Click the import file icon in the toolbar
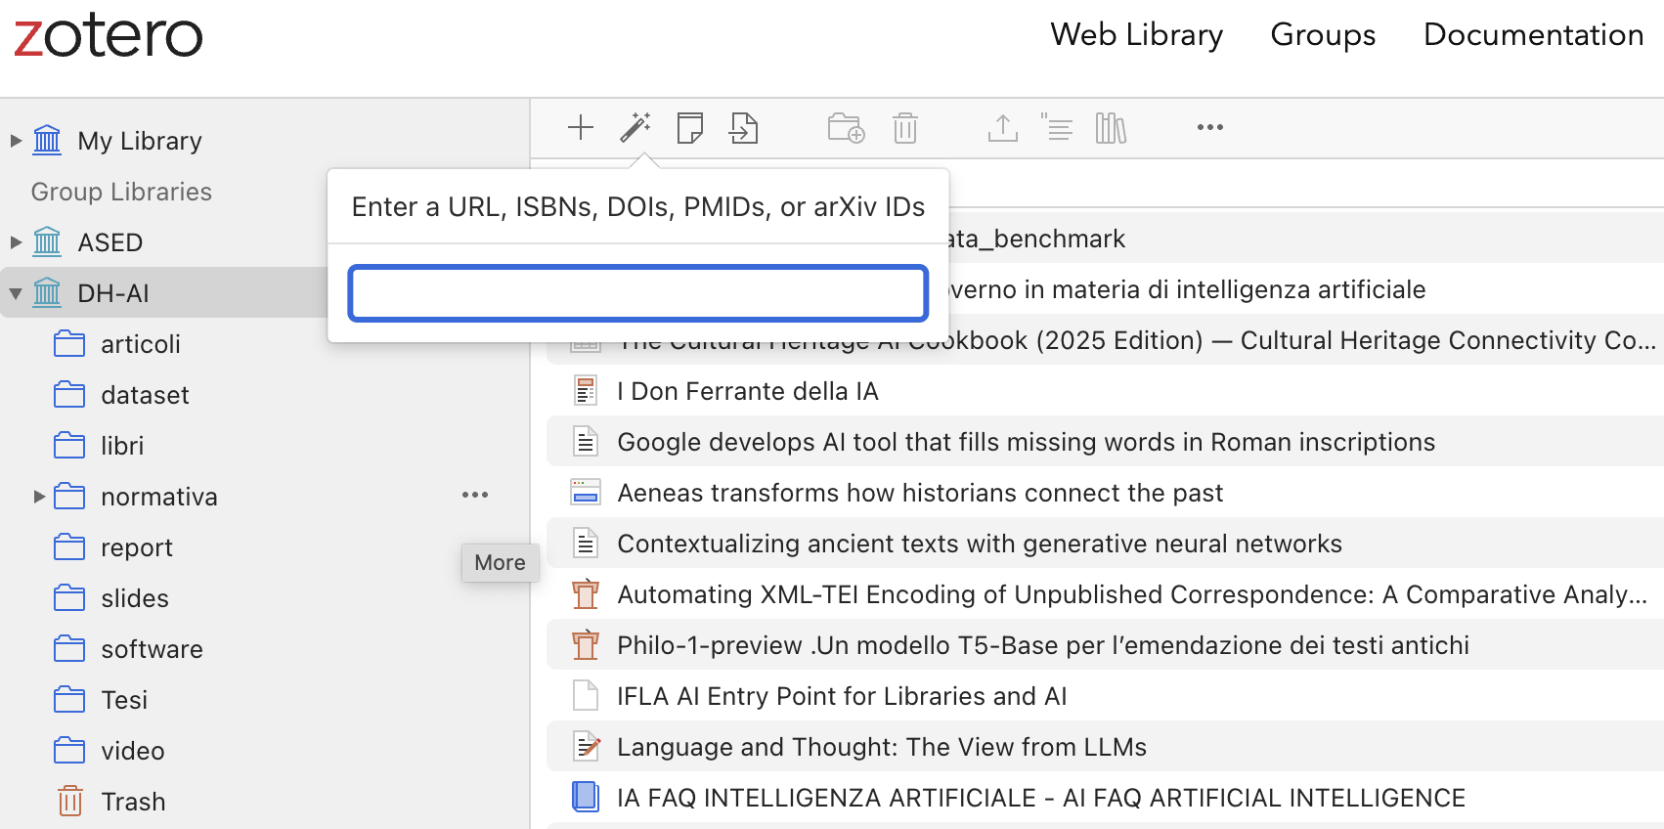Screen dimensions: 1664x829 (x=744, y=127)
